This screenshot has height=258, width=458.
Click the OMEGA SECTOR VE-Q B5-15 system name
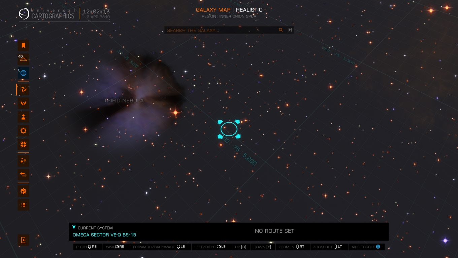point(104,235)
